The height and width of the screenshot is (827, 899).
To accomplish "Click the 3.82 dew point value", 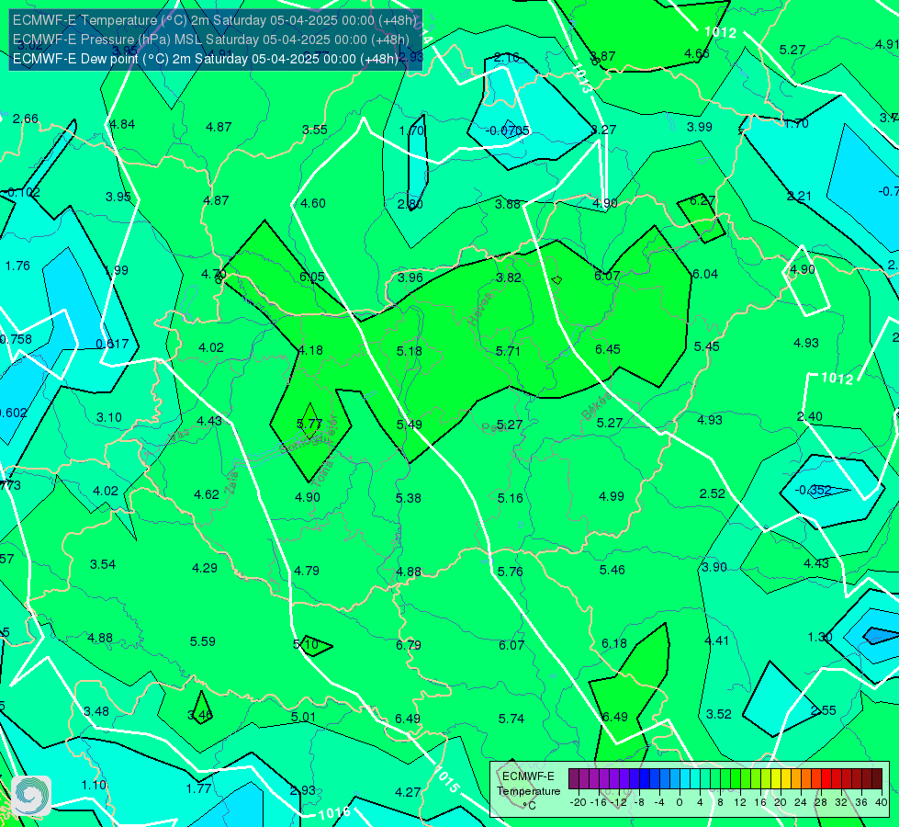I will tap(509, 278).
